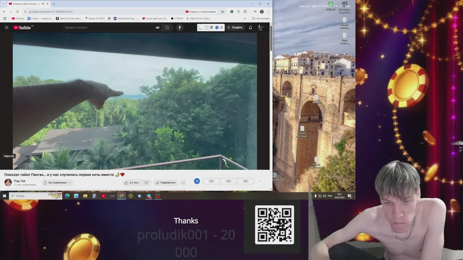Switch to Chrome in the taskbar
Image resolution: width=463 pixels, height=260 pixels.
[x=122, y=196]
